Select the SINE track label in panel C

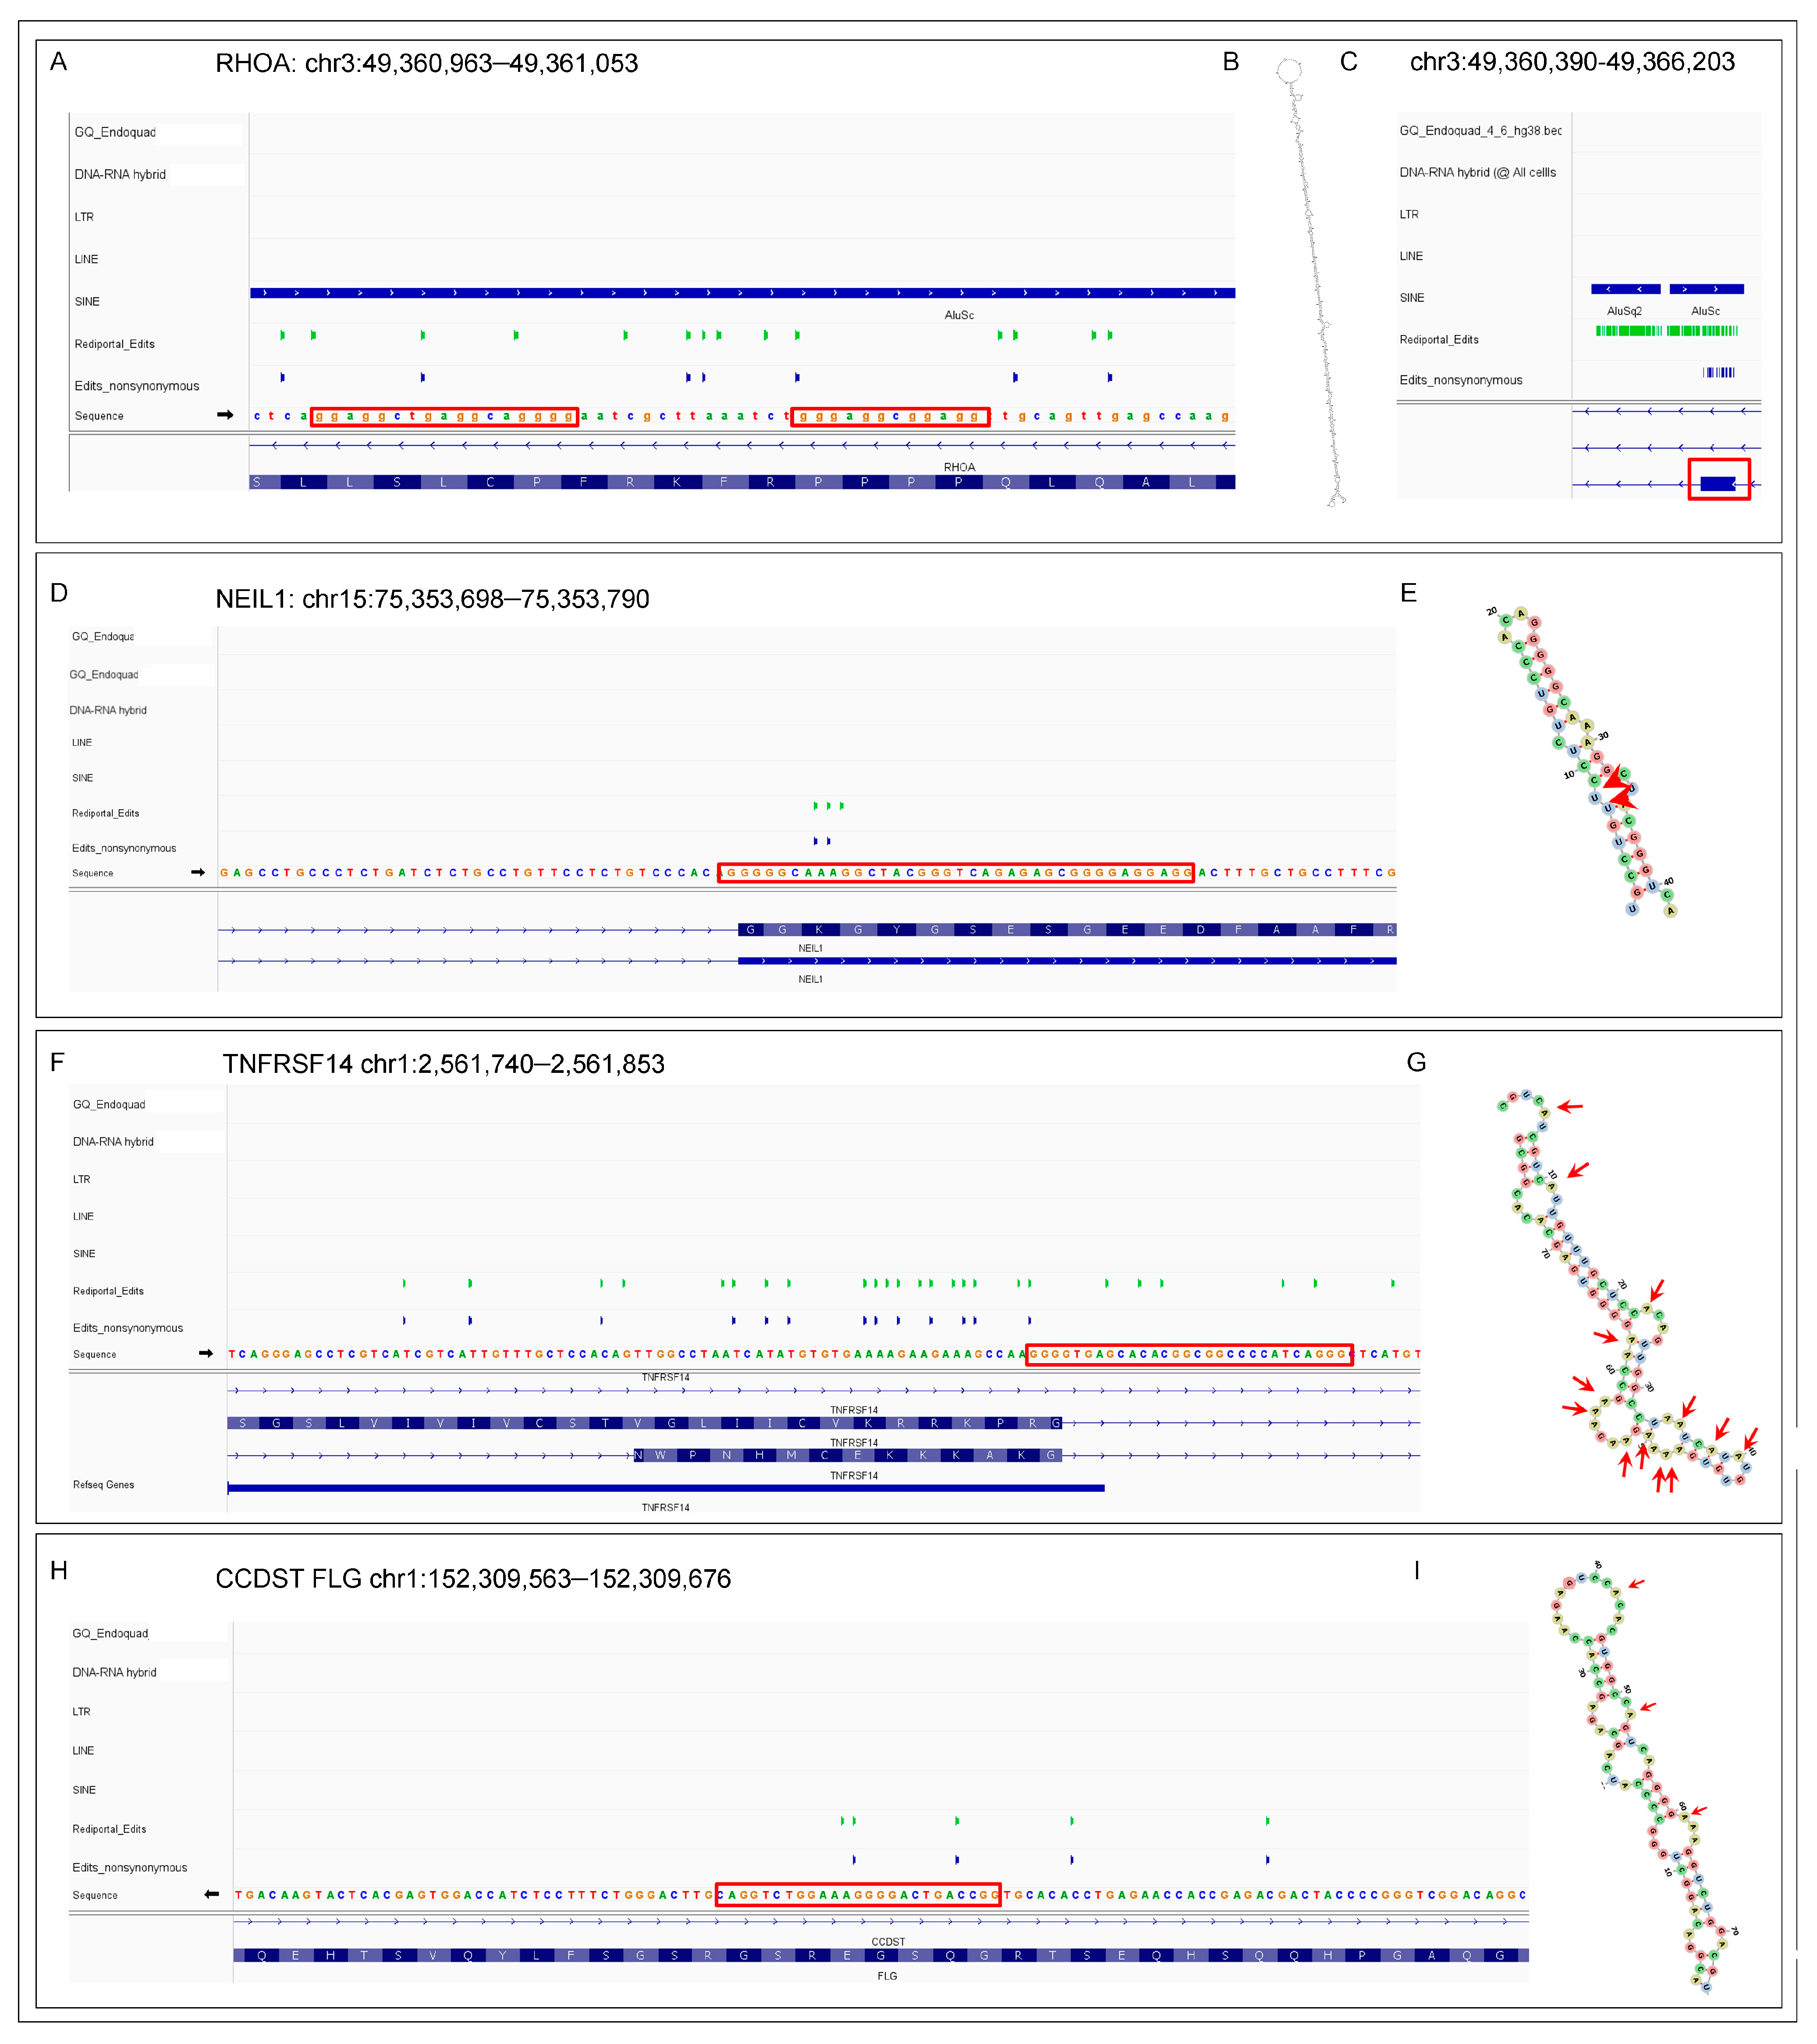point(1412,298)
